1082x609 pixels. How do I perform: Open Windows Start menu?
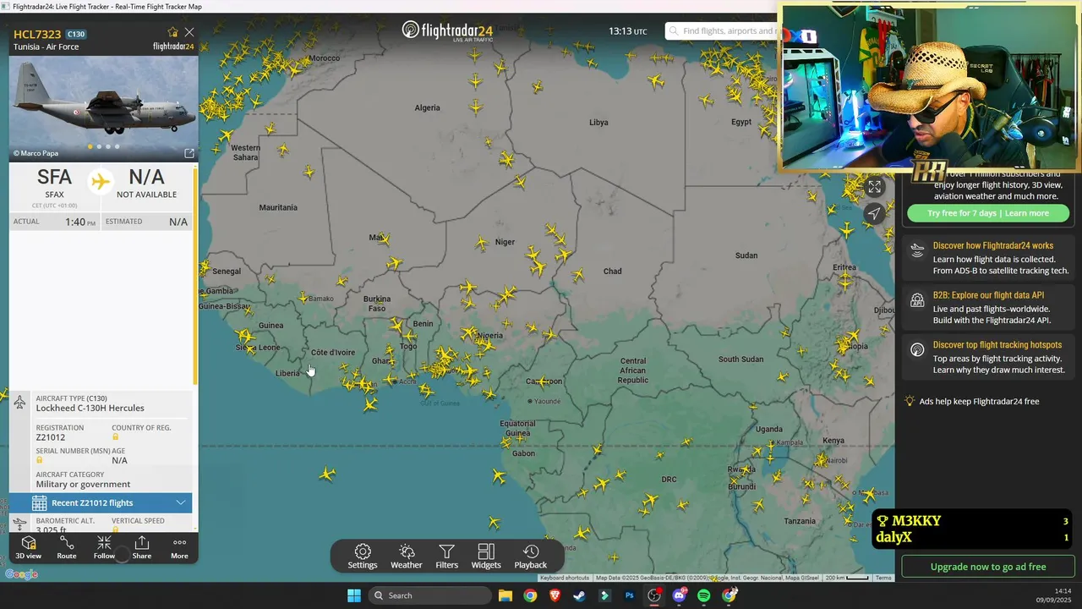(x=353, y=595)
